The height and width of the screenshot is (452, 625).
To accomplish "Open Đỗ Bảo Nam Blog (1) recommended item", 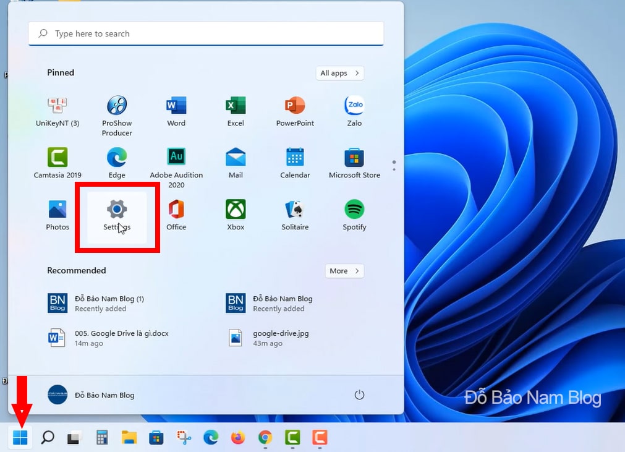I will pyautogui.click(x=96, y=304).
